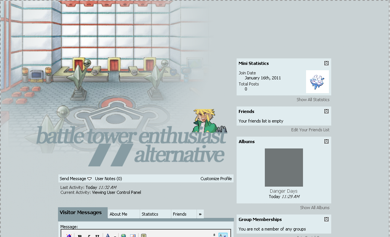Image resolution: width=390 pixels, height=237 pixels.
Task: Open the Danger Days album thumbnail
Action: pos(284,168)
